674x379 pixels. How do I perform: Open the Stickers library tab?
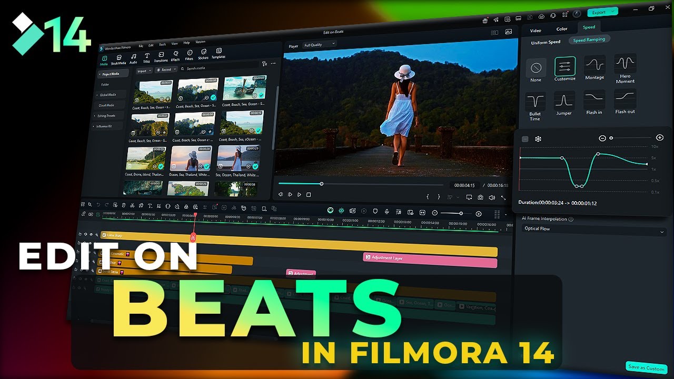[203, 54]
